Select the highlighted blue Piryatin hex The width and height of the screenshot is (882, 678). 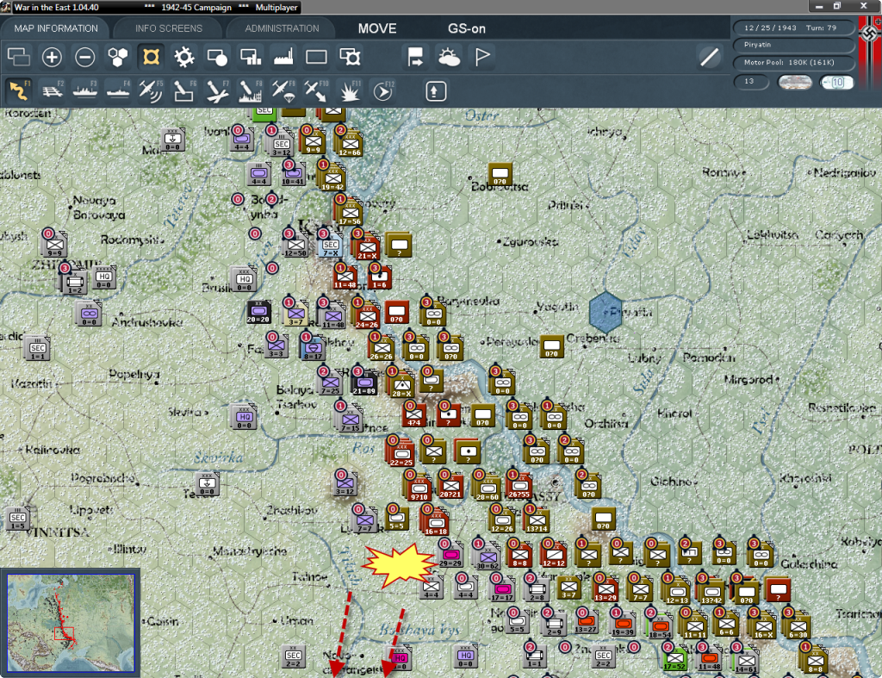coord(606,312)
